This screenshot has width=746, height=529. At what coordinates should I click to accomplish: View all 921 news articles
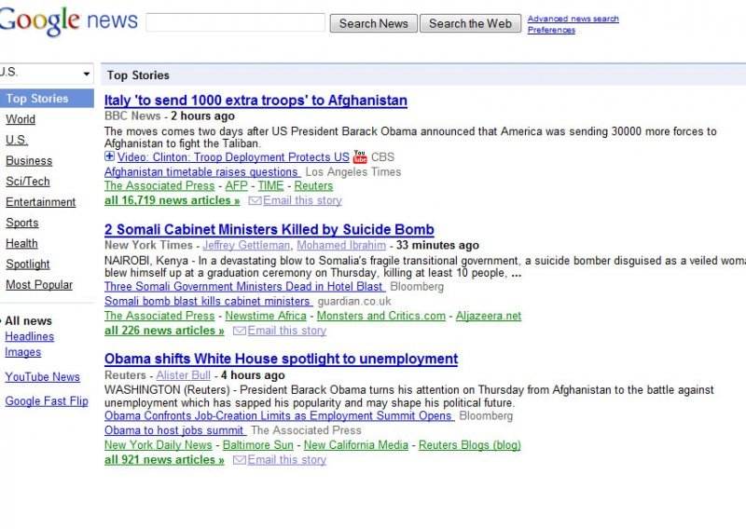[164, 459]
